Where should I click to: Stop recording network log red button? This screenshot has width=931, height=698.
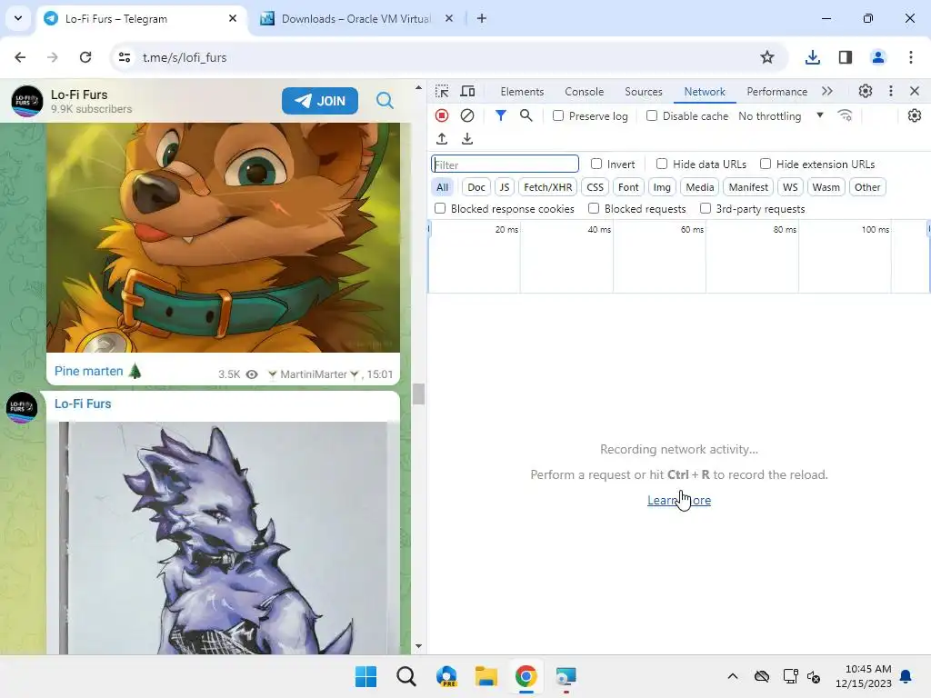coord(442,115)
